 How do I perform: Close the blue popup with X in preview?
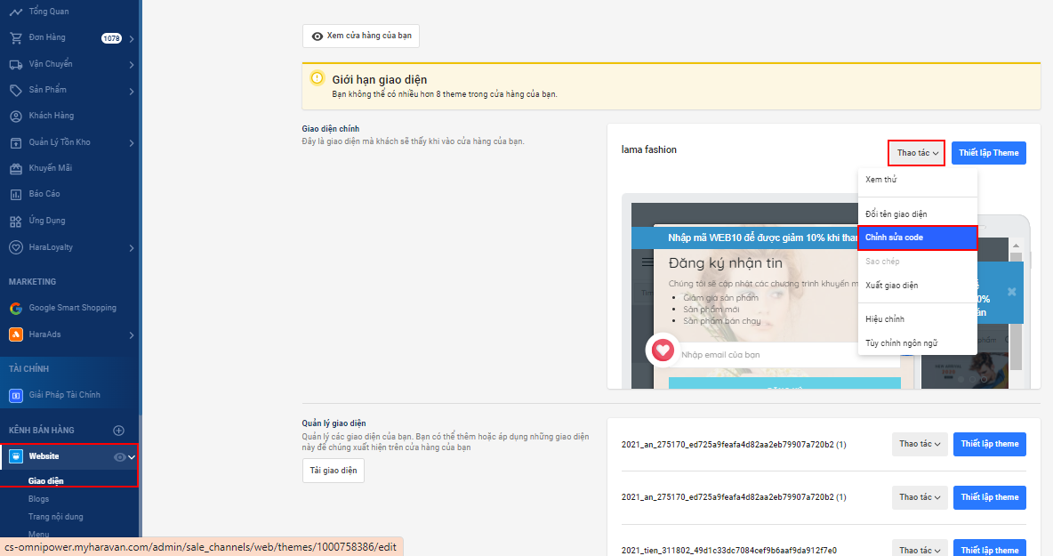pyautogui.click(x=1011, y=292)
